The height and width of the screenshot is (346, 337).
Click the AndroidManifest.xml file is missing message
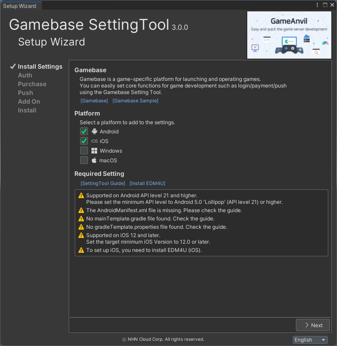click(x=164, y=210)
